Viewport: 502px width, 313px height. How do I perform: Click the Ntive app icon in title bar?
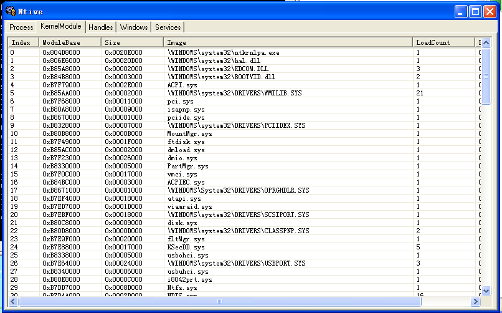[x=10, y=11]
